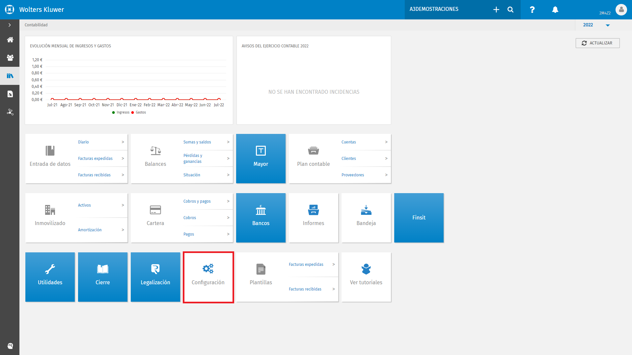Click the Wolters Kluwer logo
Image resolution: width=632 pixels, height=355 pixels.
tap(10, 10)
